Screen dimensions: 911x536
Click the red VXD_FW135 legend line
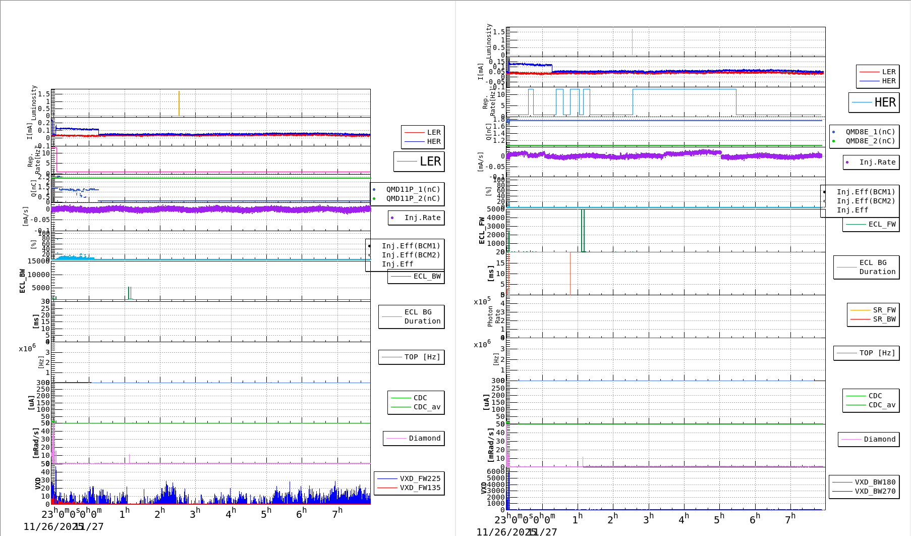(386, 488)
